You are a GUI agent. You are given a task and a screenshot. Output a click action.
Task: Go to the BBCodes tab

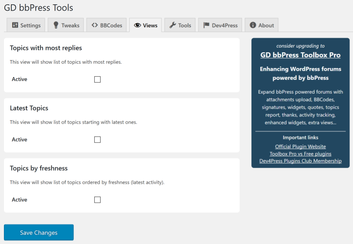coord(107,25)
